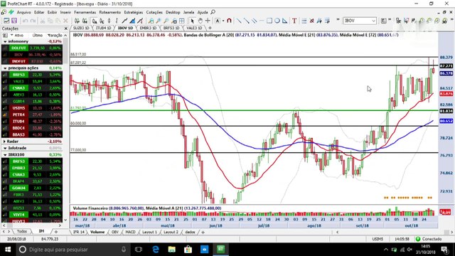Viewport: 455px width, 256px height.
Task: Select the line chart type icon
Action: point(125,21)
